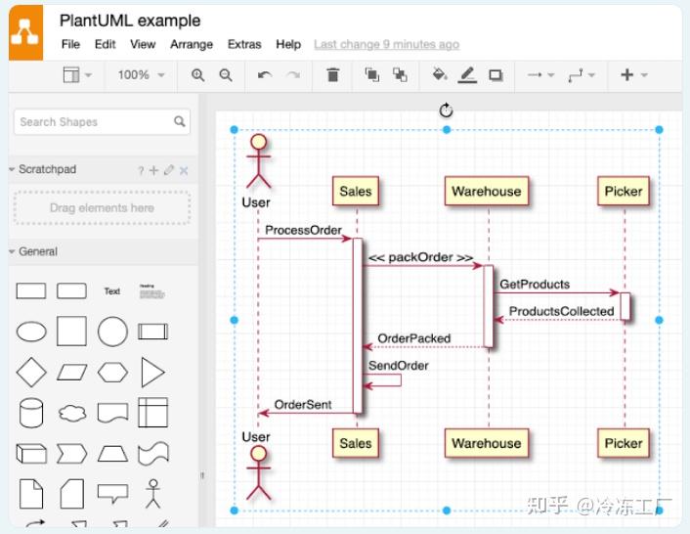690x534 pixels.
Task: Select the Rectangle shape in General
Action: click(x=31, y=291)
